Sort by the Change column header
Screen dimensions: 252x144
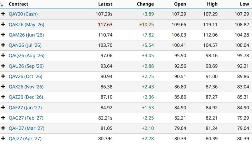coord(145,4)
